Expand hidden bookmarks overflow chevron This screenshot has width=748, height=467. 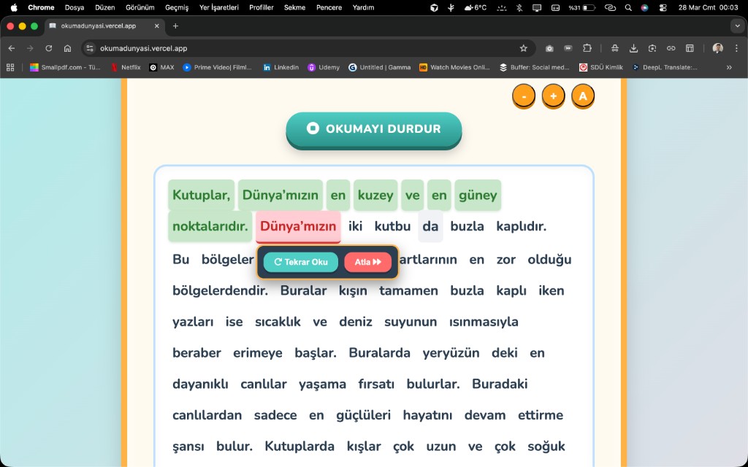point(728,67)
